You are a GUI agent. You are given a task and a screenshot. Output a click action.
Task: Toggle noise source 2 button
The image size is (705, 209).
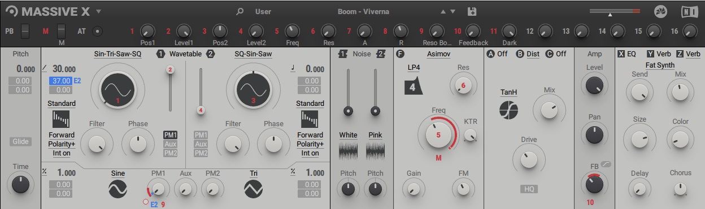click(381, 54)
